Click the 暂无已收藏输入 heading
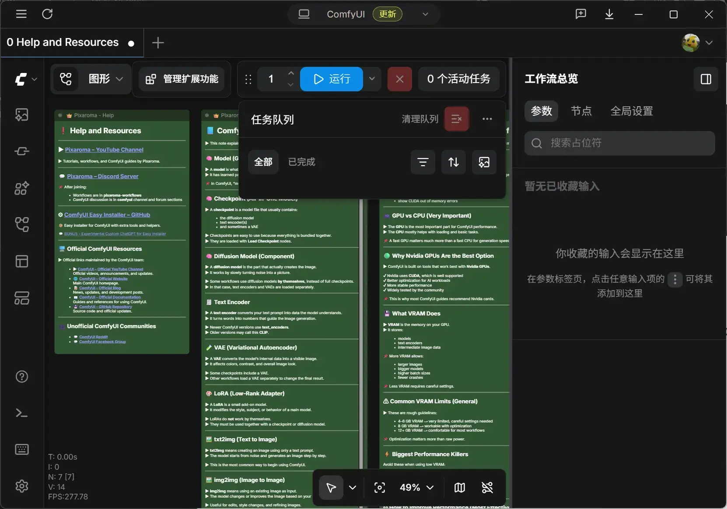This screenshot has width=727, height=509. click(x=562, y=187)
